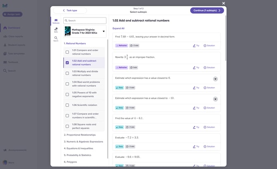This screenshot has width=277, height=169.
Task: Click the Dashboard home icon in left navigation
Action: [x=5, y=28]
